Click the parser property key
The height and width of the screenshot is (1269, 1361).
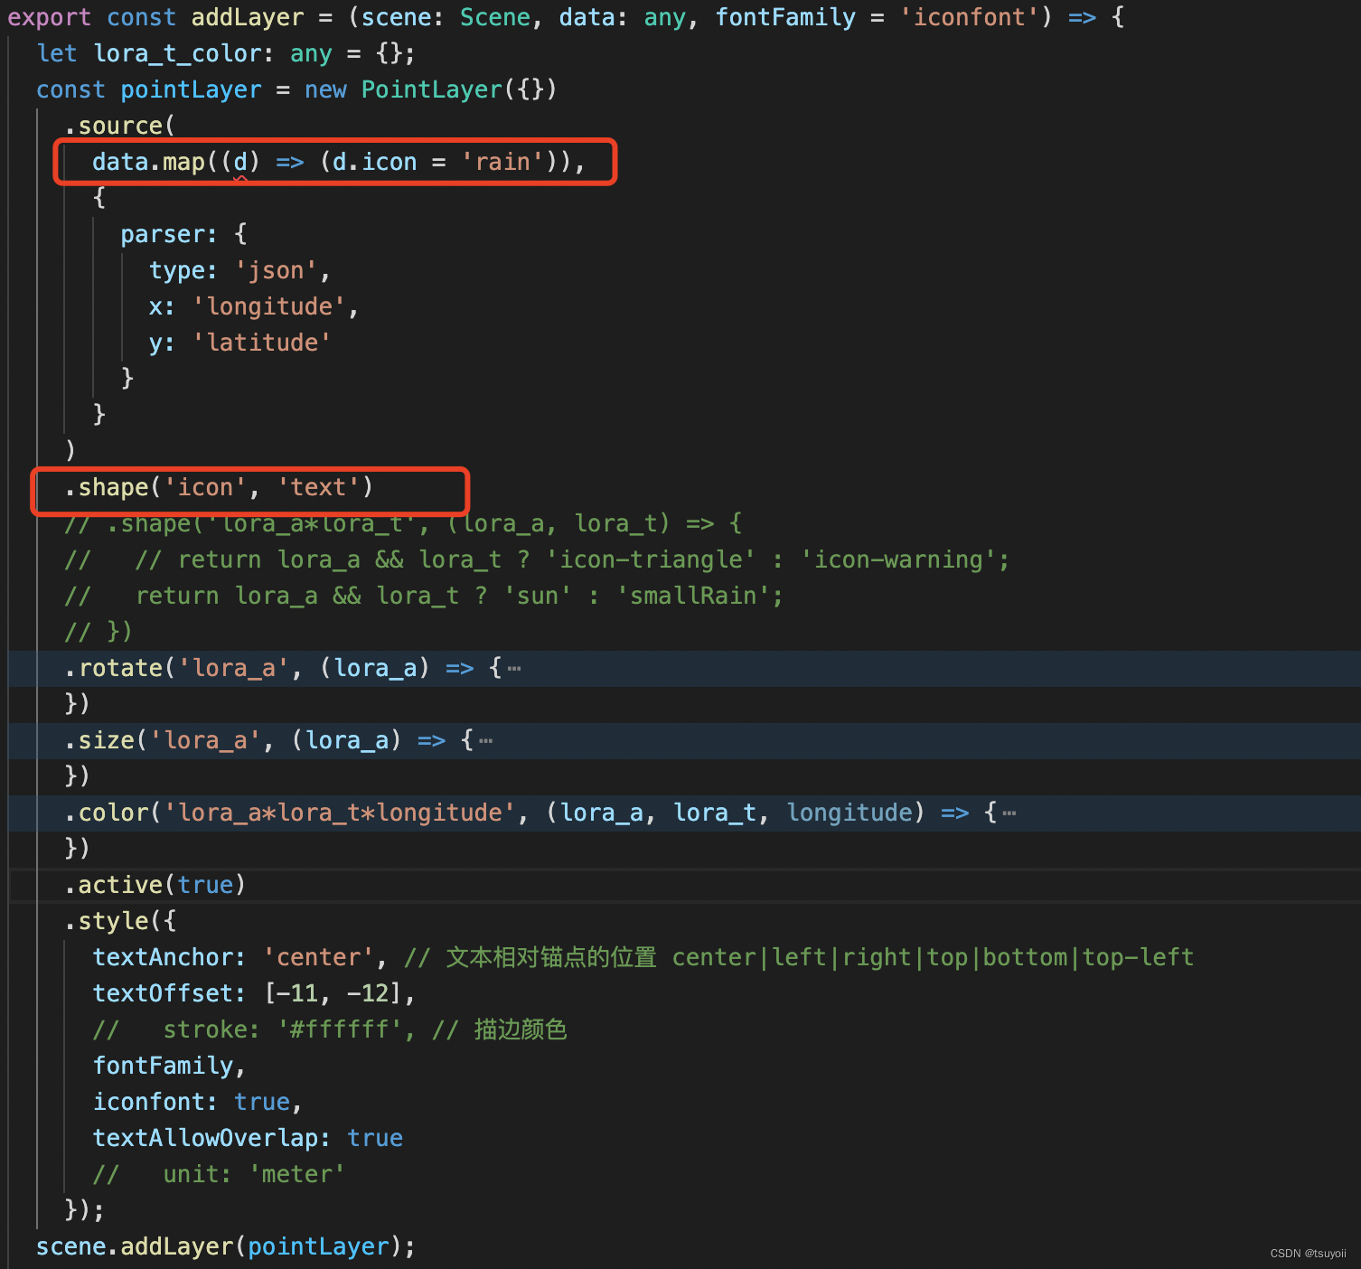point(163,235)
